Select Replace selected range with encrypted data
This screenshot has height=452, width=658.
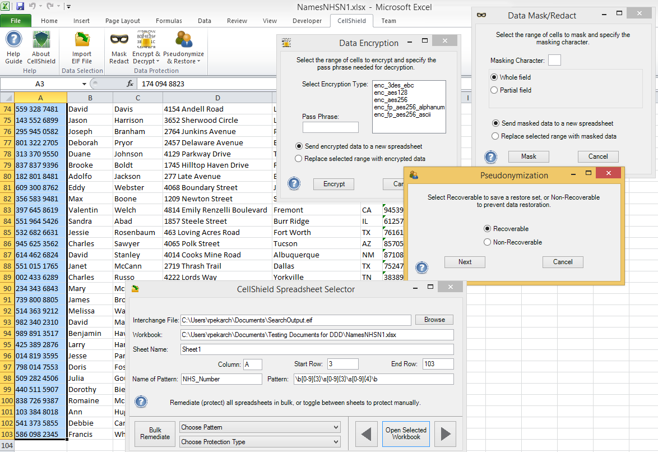[298, 158]
